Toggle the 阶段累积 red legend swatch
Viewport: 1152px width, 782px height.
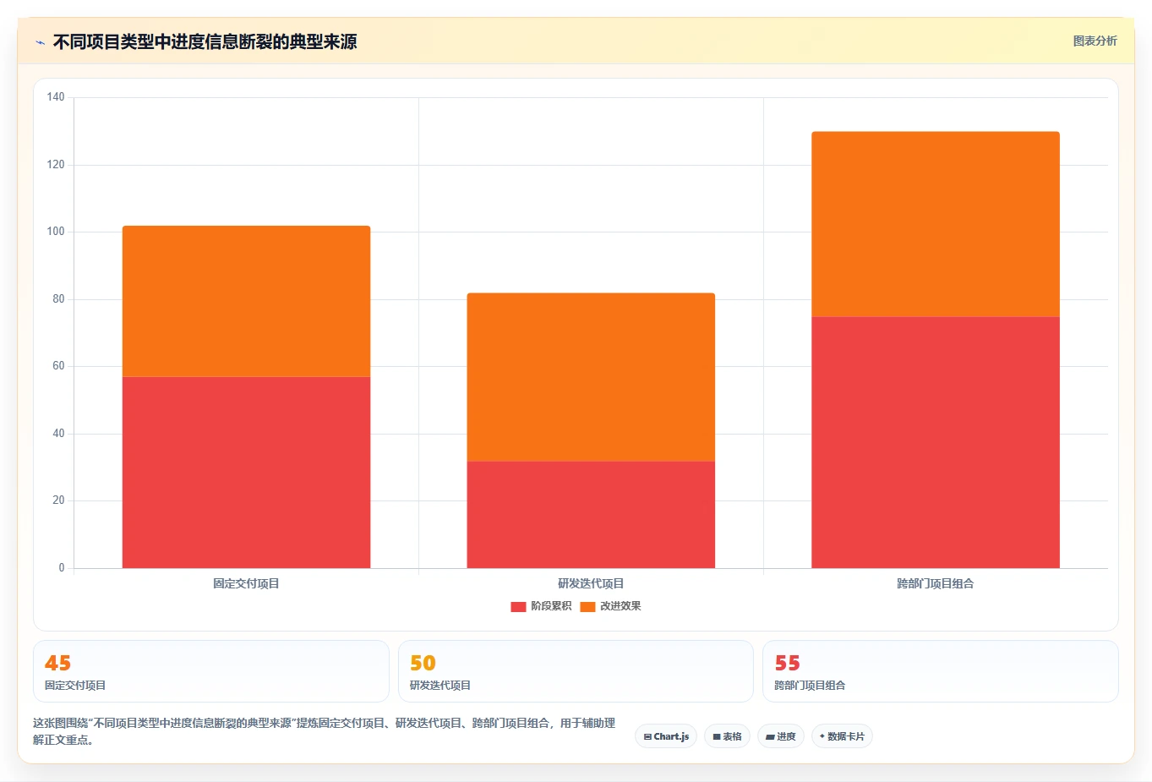pos(518,606)
